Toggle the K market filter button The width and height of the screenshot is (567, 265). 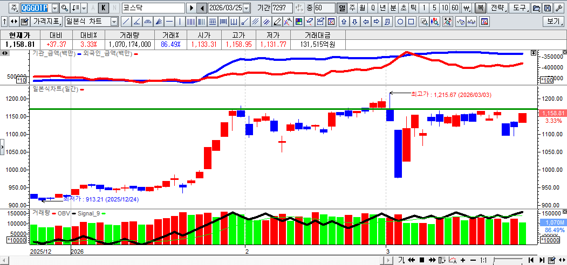(103, 8)
